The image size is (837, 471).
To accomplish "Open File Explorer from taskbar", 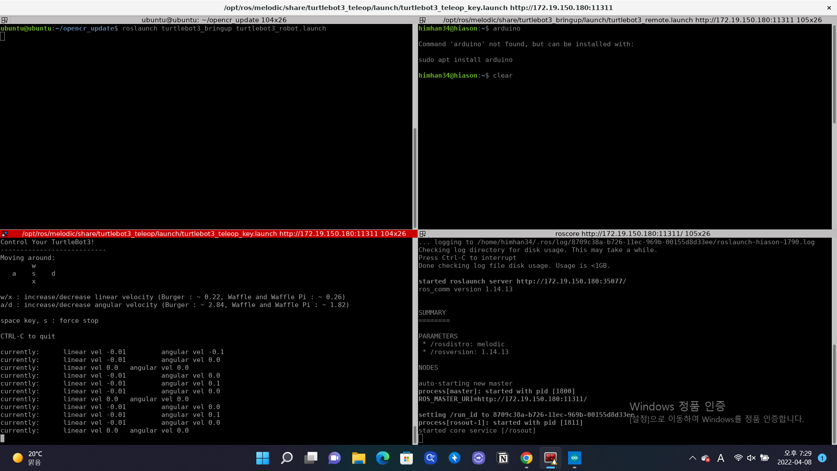I will point(359,458).
